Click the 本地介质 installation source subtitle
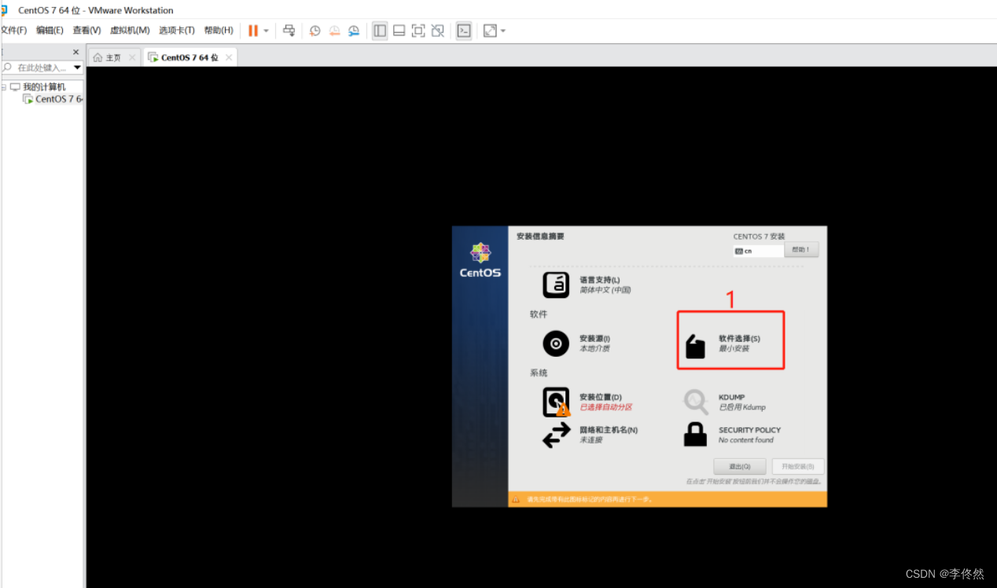 [594, 348]
